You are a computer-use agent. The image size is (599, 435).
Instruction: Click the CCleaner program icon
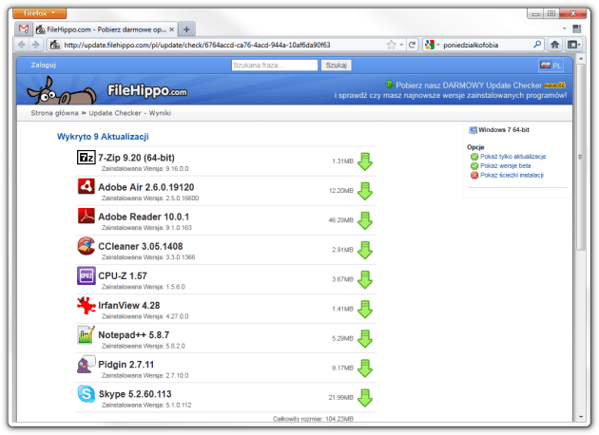pos(86,246)
